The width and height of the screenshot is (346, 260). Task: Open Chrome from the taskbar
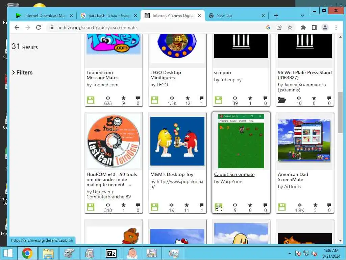pos(27,253)
